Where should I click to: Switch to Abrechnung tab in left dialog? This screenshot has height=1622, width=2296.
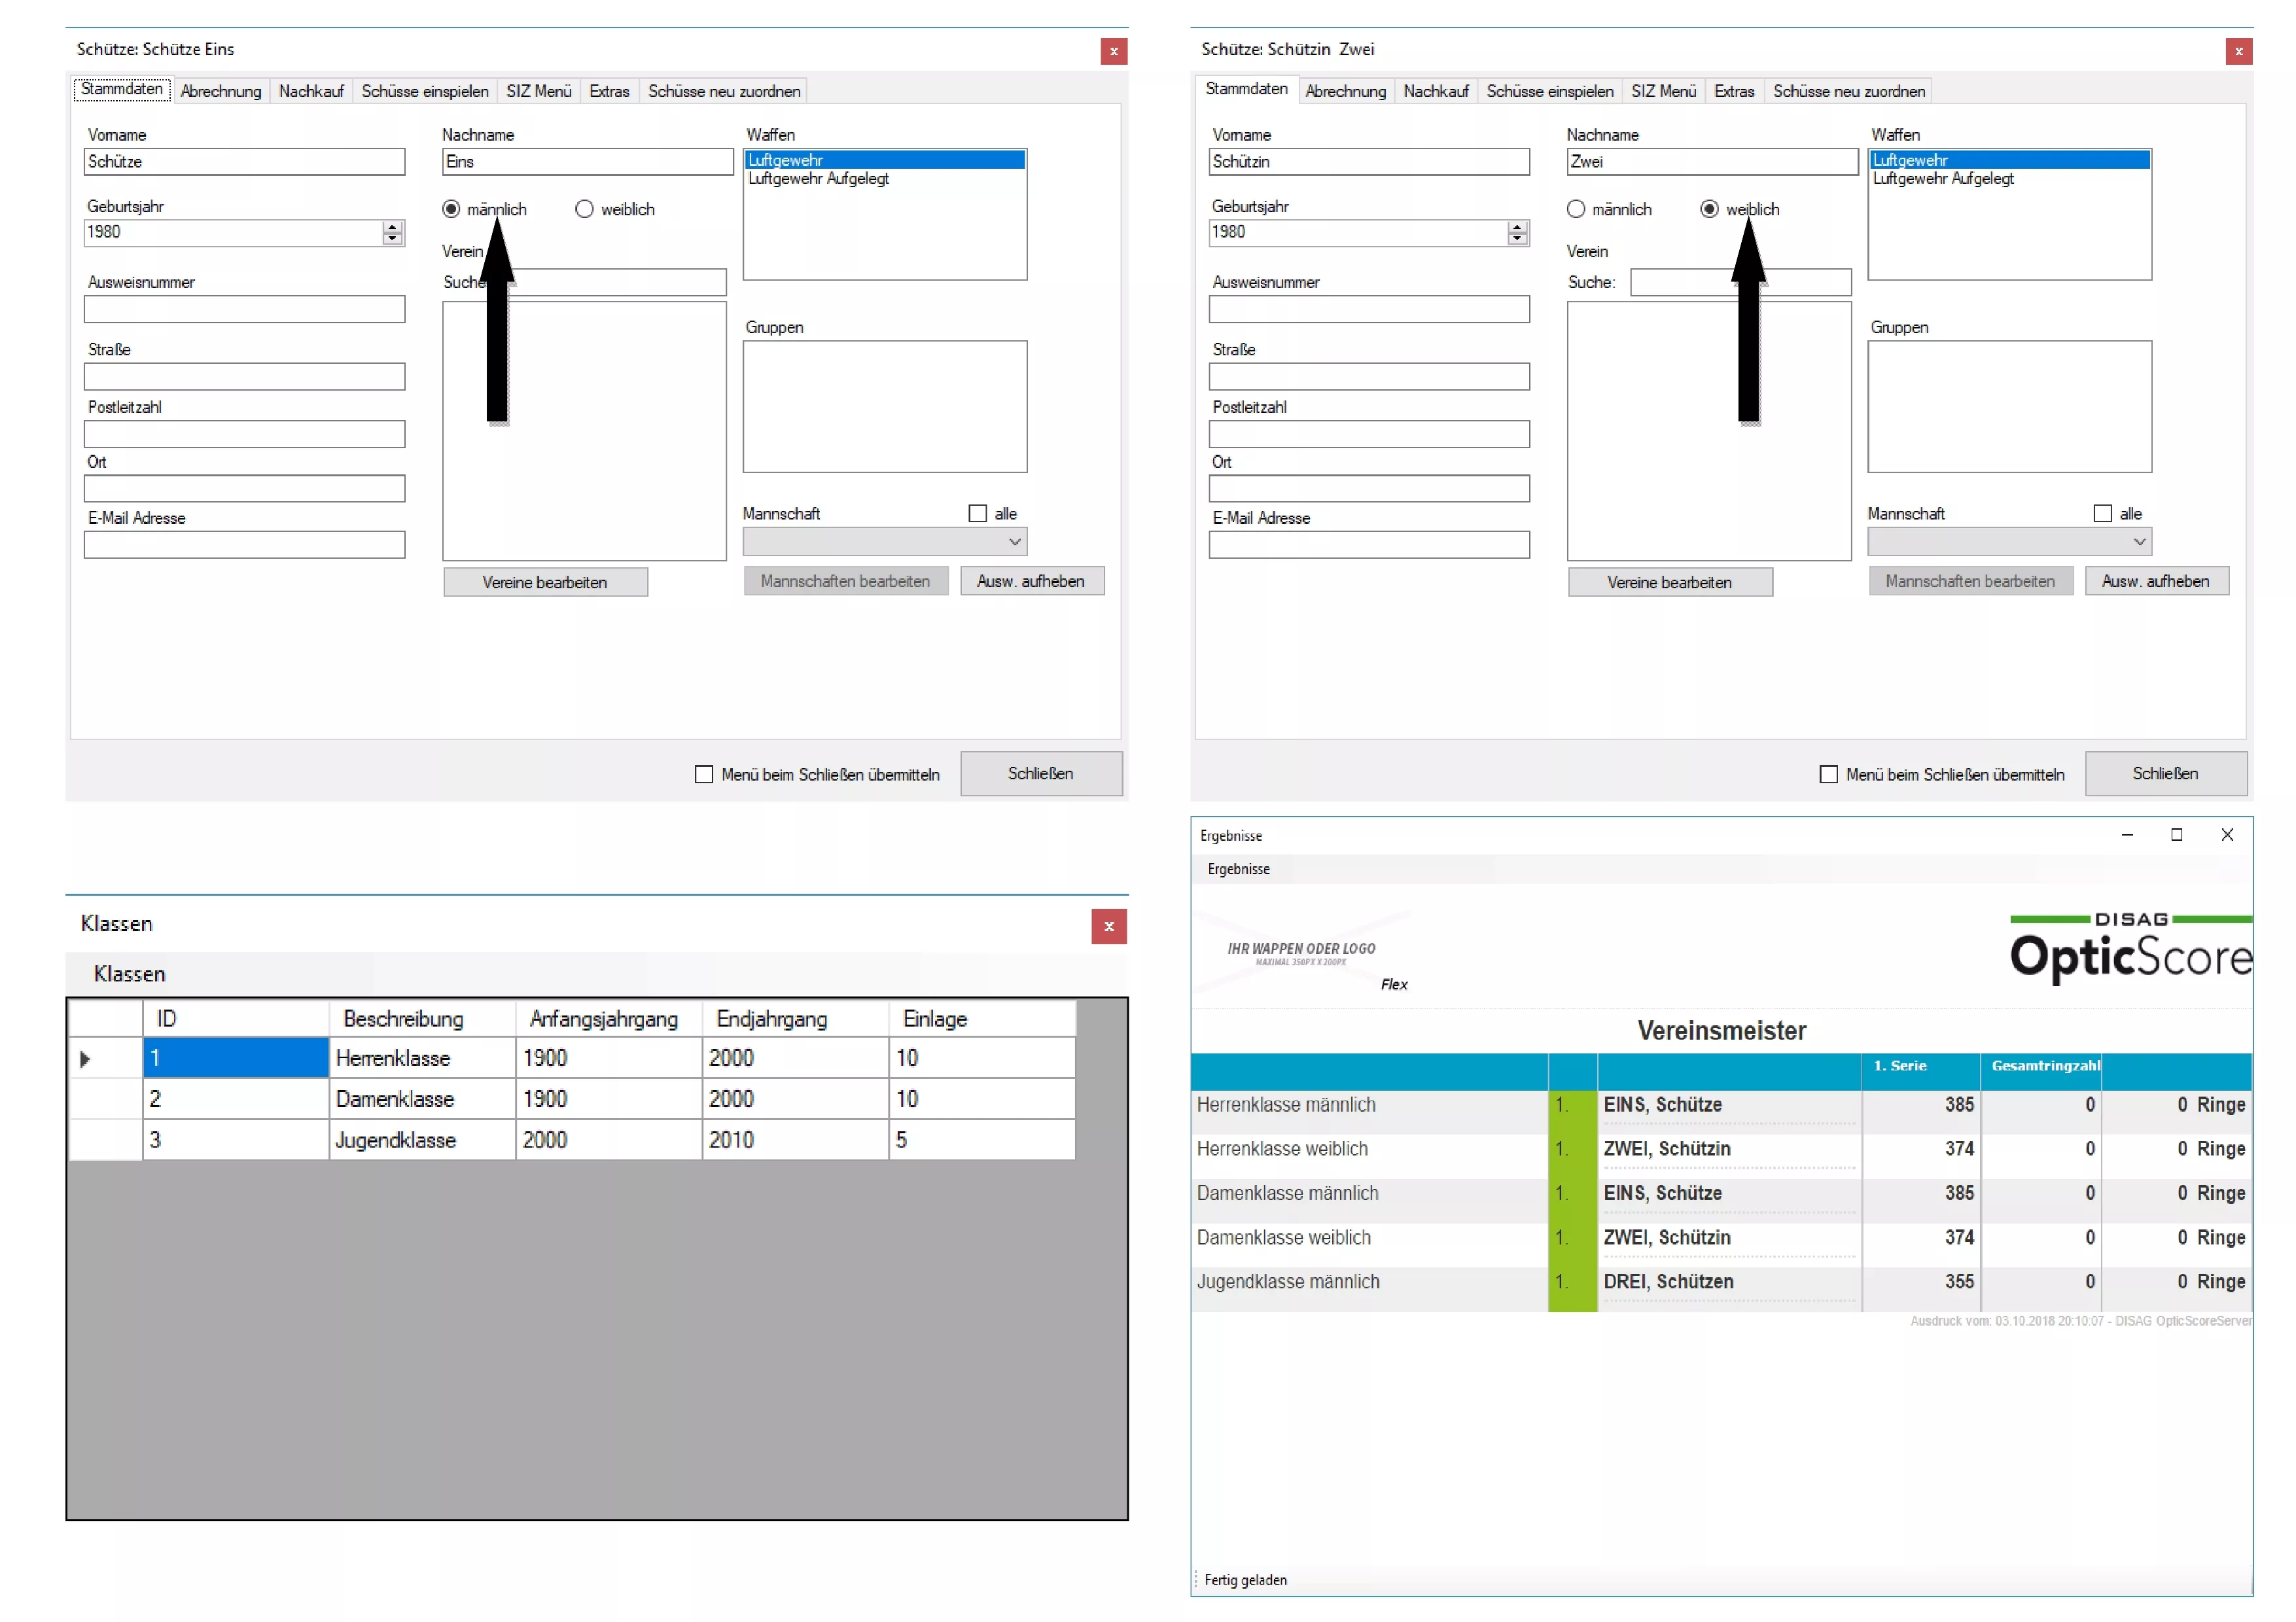point(220,91)
